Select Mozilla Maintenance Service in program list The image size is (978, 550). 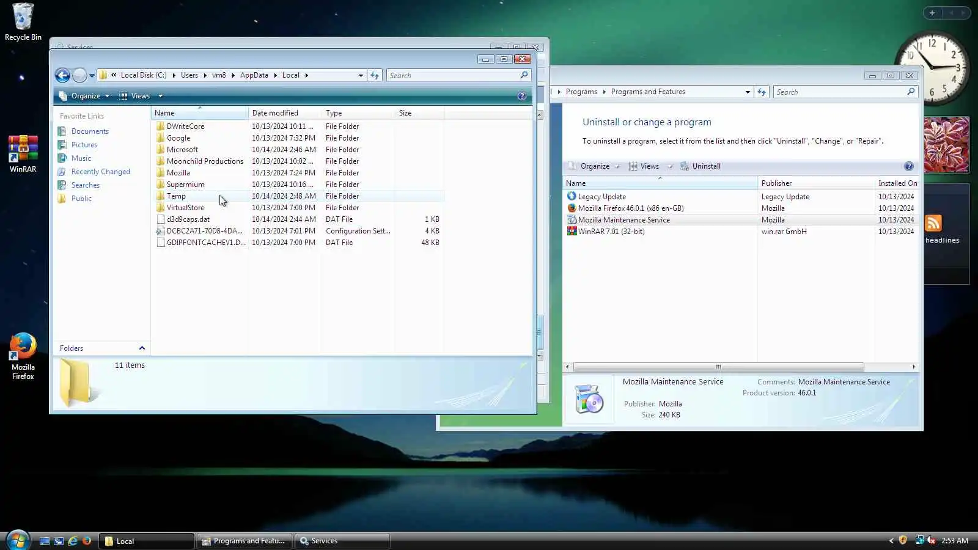(741, 220)
